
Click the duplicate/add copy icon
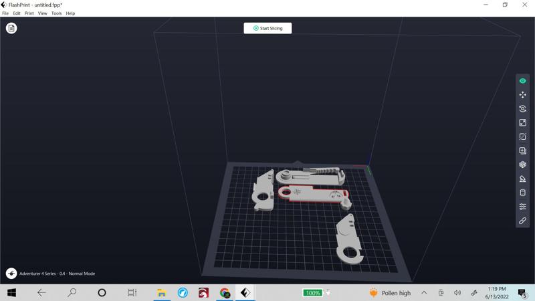click(x=522, y=151)
